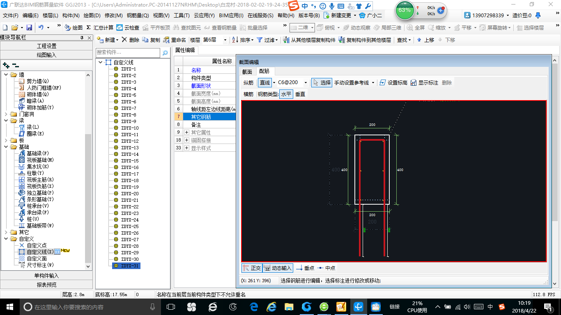Select component ZDYX-15 in the list
Viewport: 561px width, 315px height.
[130, 161]
